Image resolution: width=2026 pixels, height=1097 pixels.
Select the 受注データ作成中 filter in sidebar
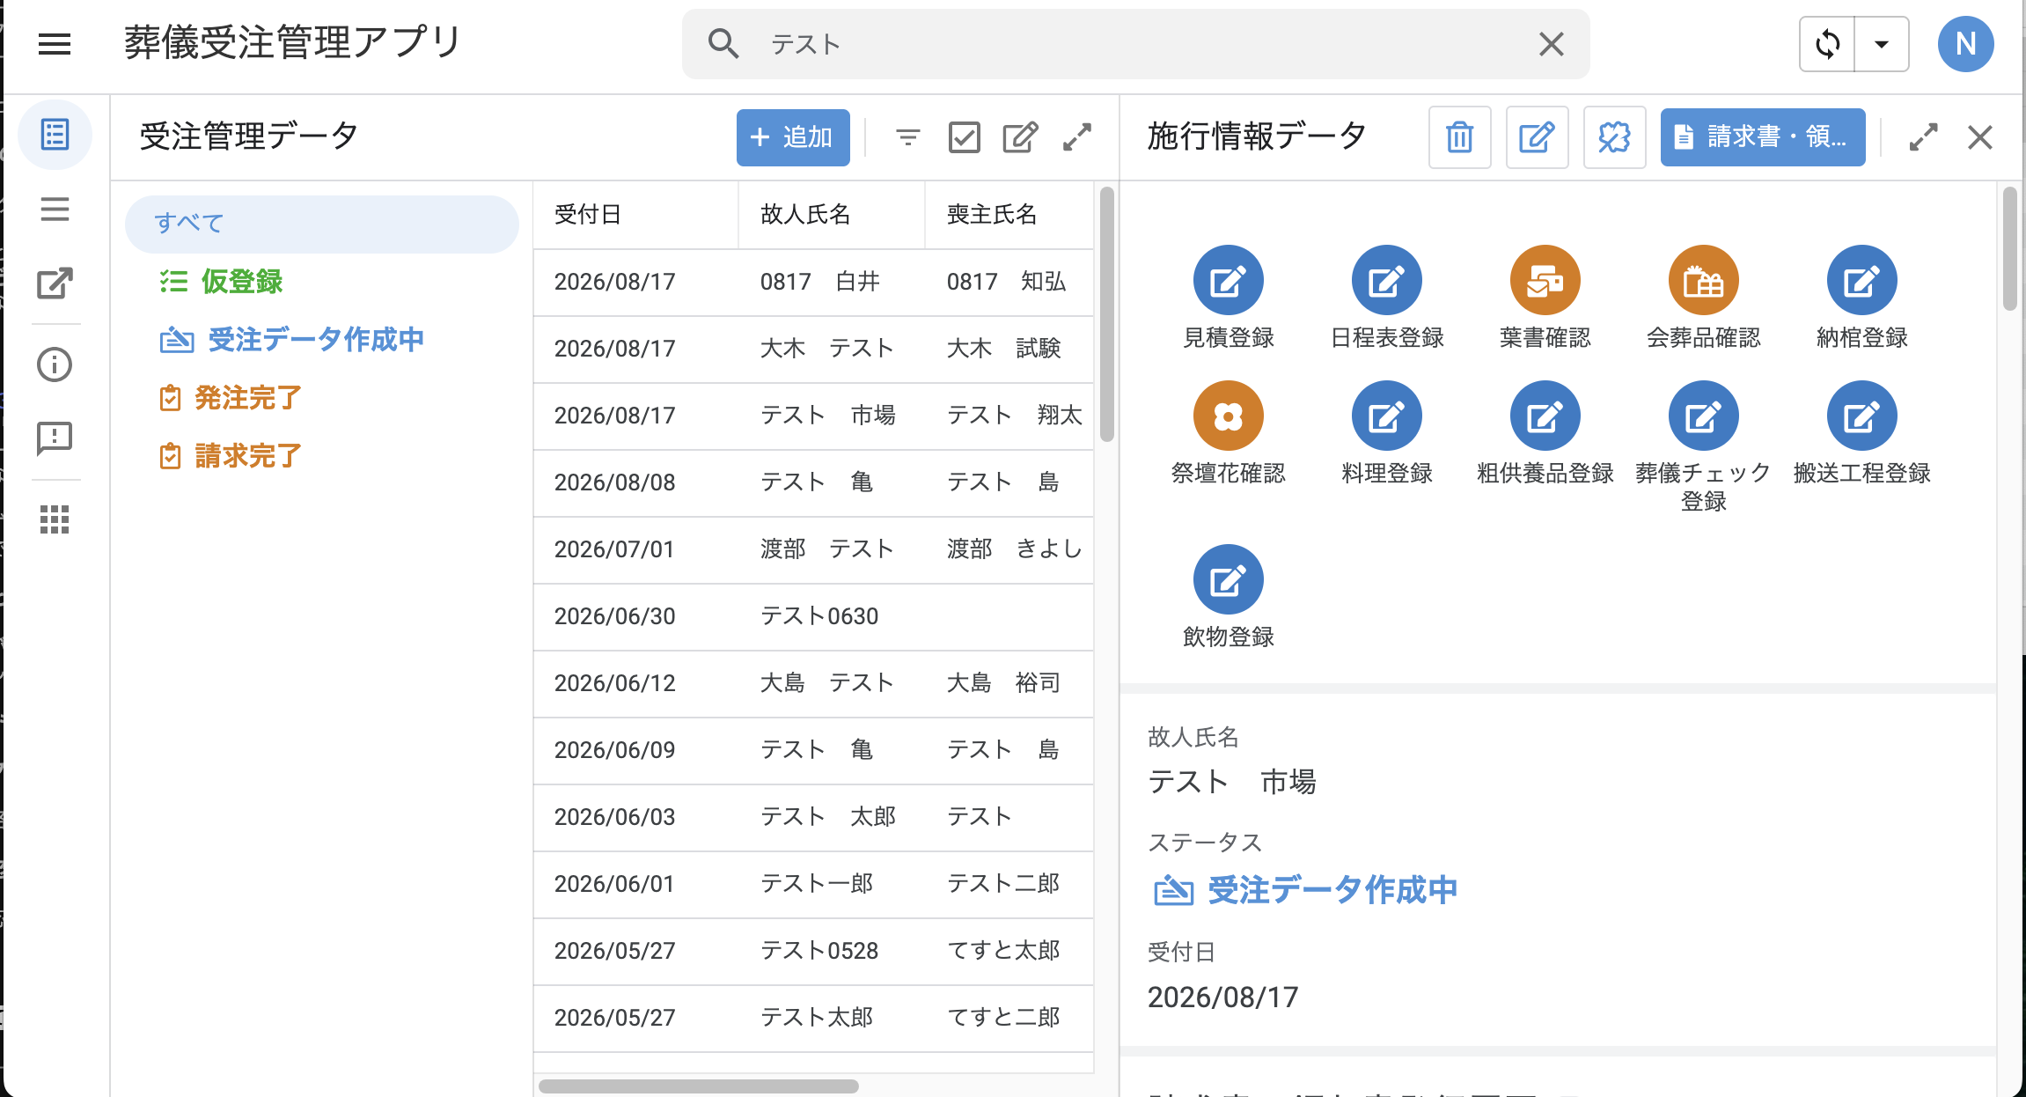[292, 340]
